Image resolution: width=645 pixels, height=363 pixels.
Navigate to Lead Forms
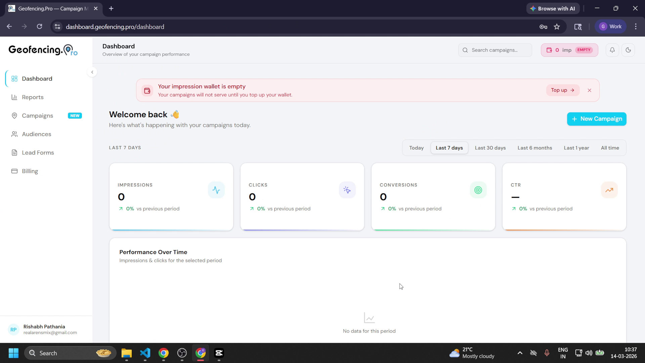click(x=38, y=153)
